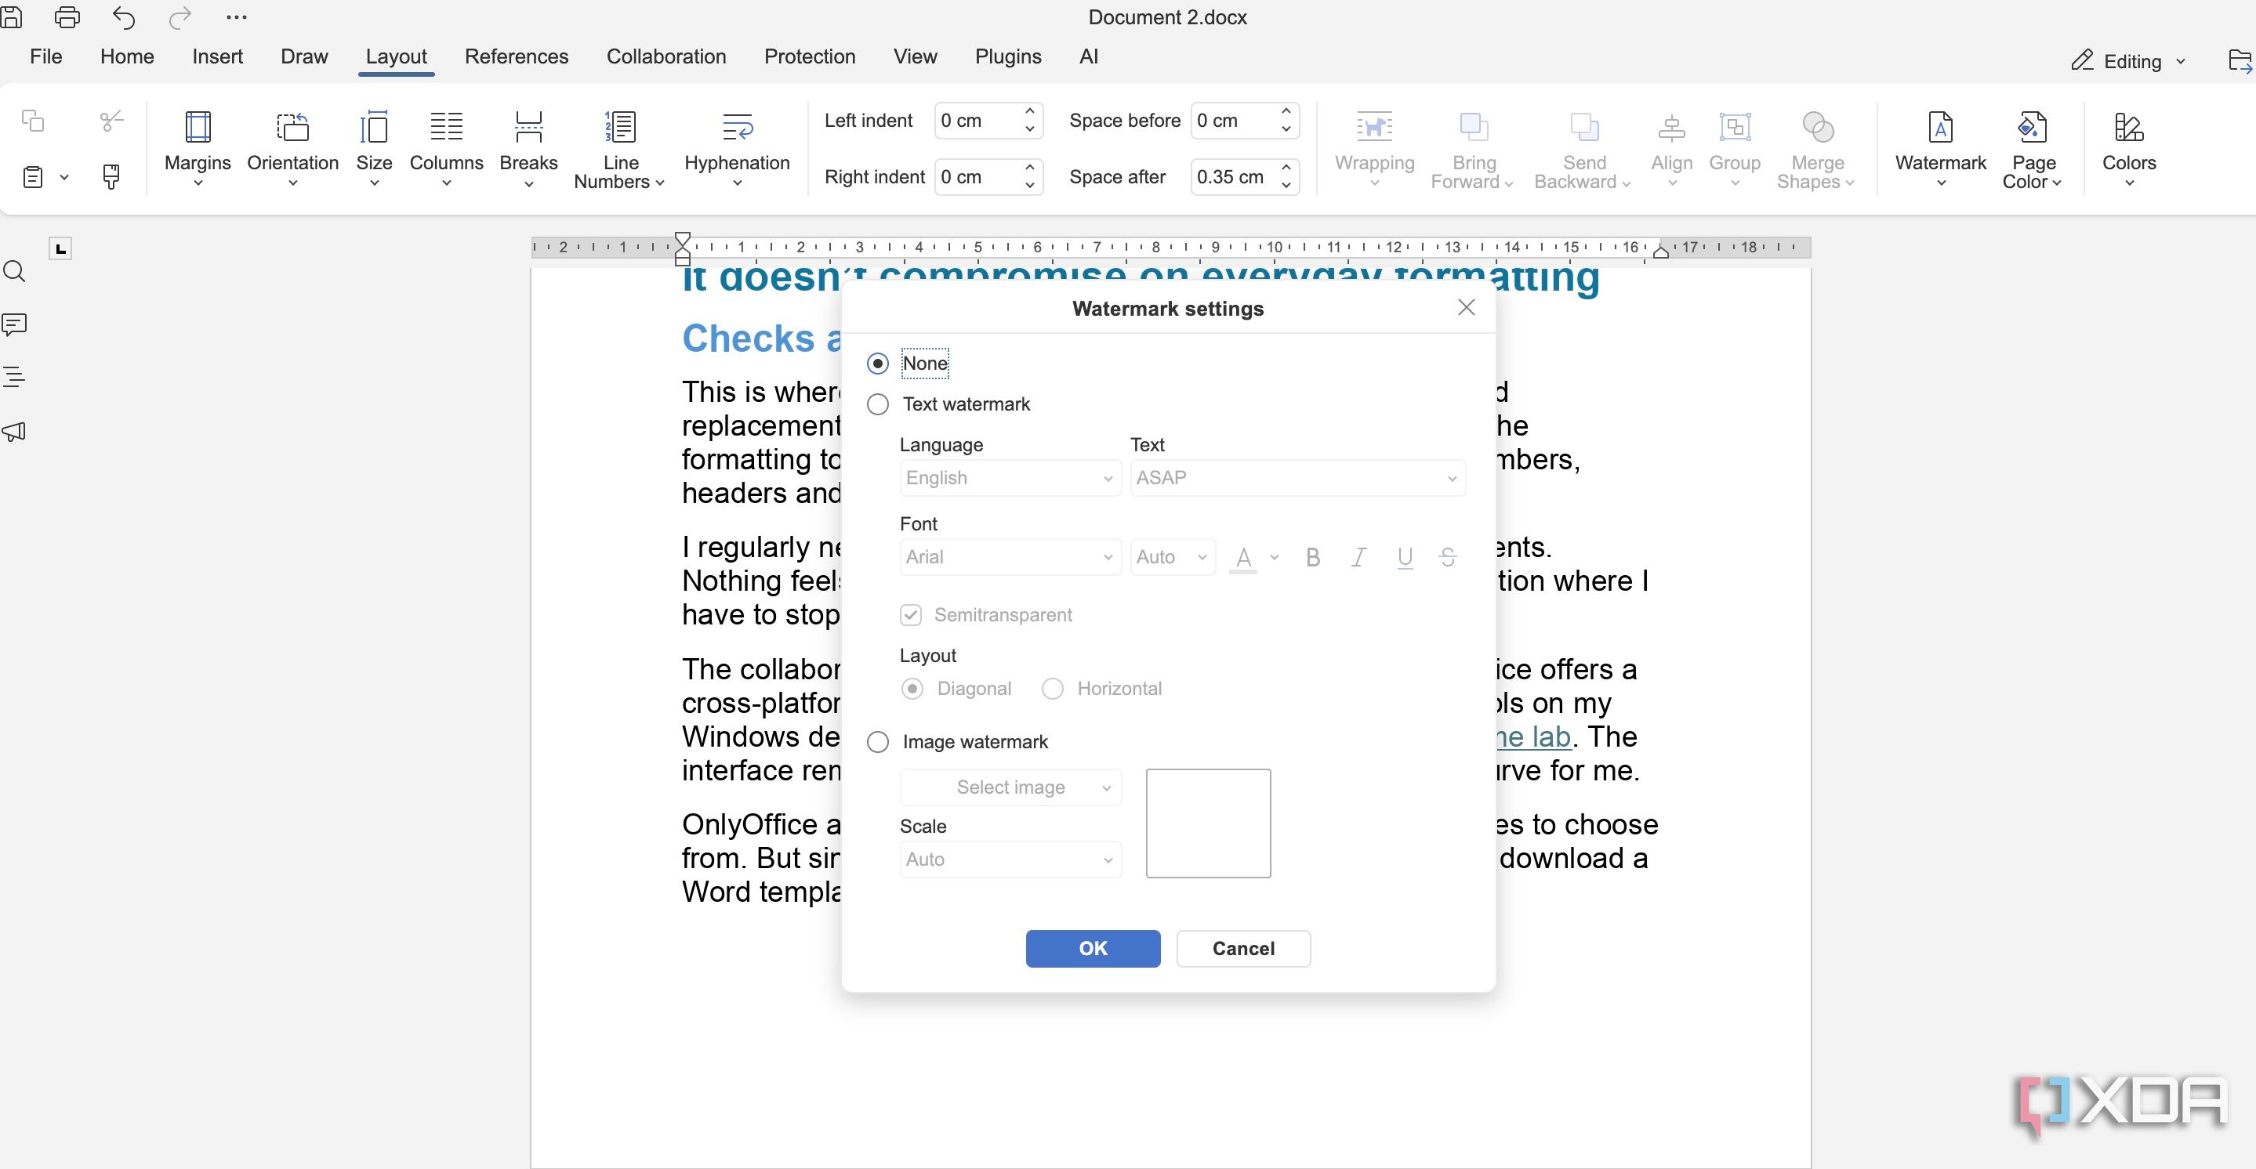Open the watermark font color picker
Viewport: 2256px width, 1169px height.
1255,557
